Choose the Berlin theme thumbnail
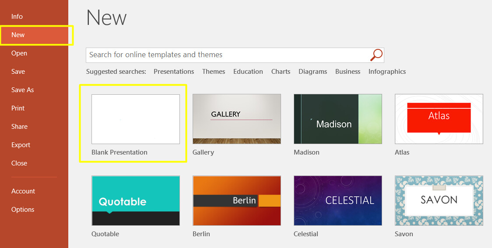The height and width of the screenshot is (248, 492). pos(236,201)
